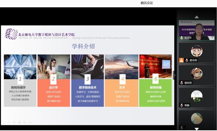The height and width of the screenshot is (131, 217).
Task: Click the next slide arrow in slideshow controls
Action: (x=9, y=122)
